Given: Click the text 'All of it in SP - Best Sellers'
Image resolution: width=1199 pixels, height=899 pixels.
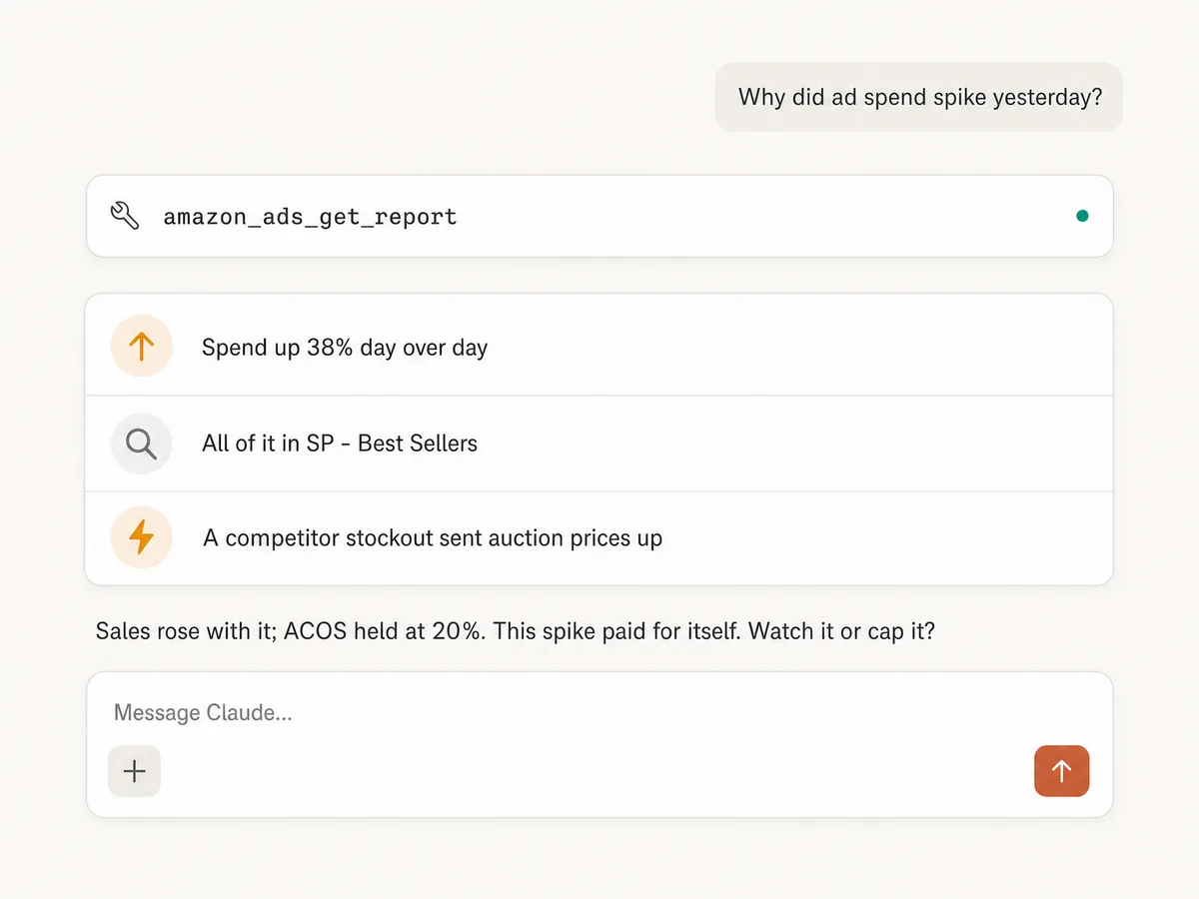Looking at the screenshot, I should coord(340,443).
